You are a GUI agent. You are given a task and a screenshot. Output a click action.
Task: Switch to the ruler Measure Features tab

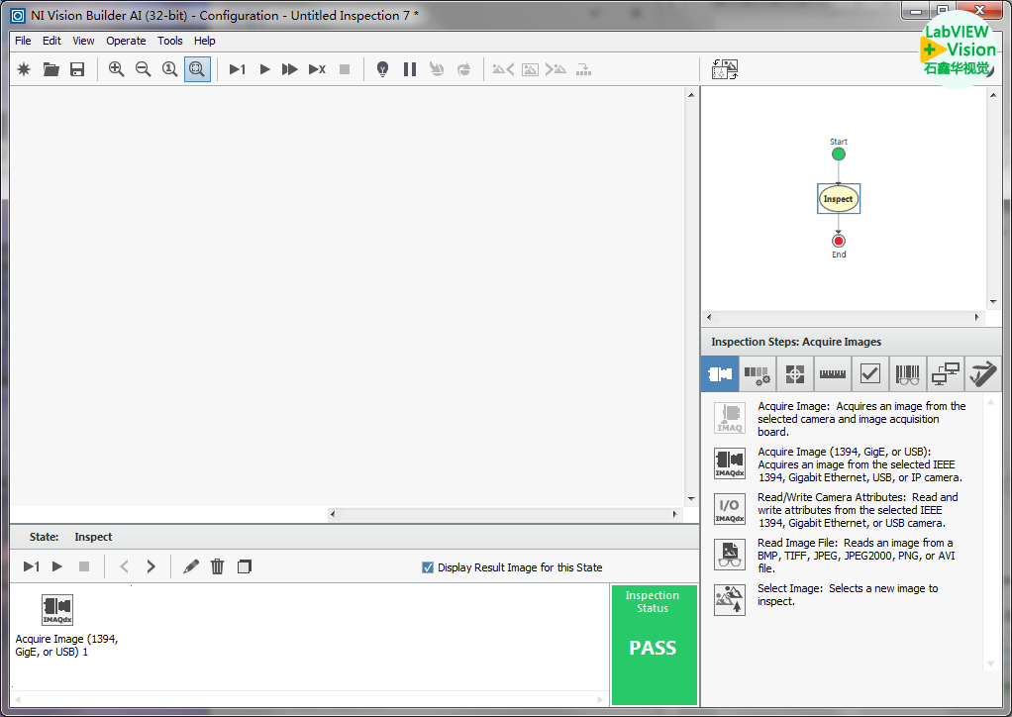832,374
